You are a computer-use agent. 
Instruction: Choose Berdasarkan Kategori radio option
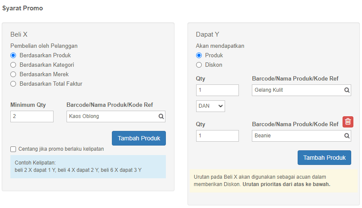tap(13, 65)
